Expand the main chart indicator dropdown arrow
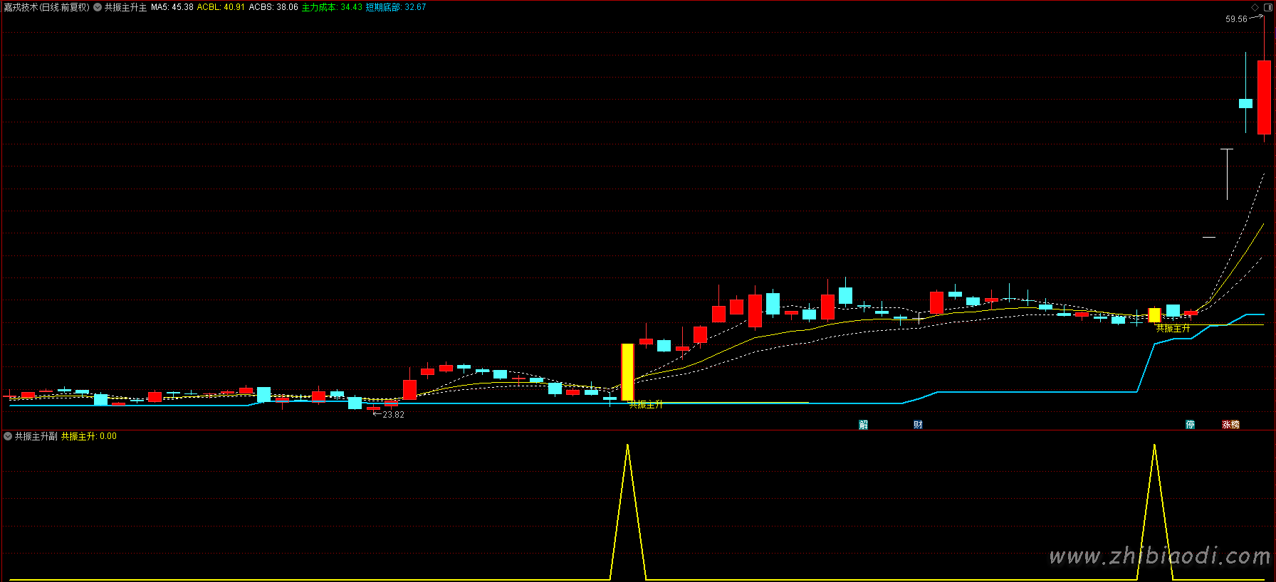This screenshot has height=582, width=1276. (98, 7)
